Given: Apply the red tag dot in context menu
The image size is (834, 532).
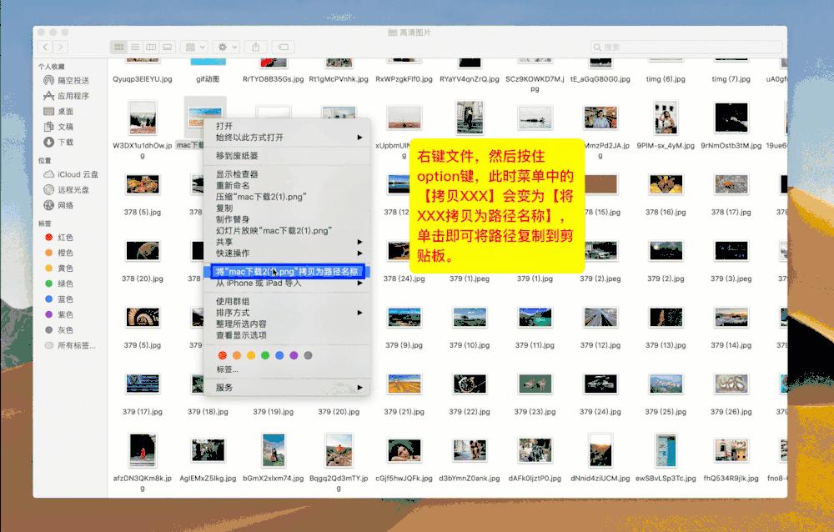Looking at the screenshot, I should pos(223,355).
